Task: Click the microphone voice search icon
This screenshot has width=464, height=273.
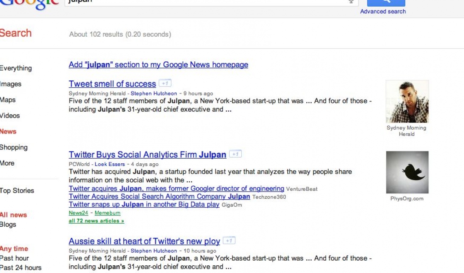Action: tap(351, 2)
